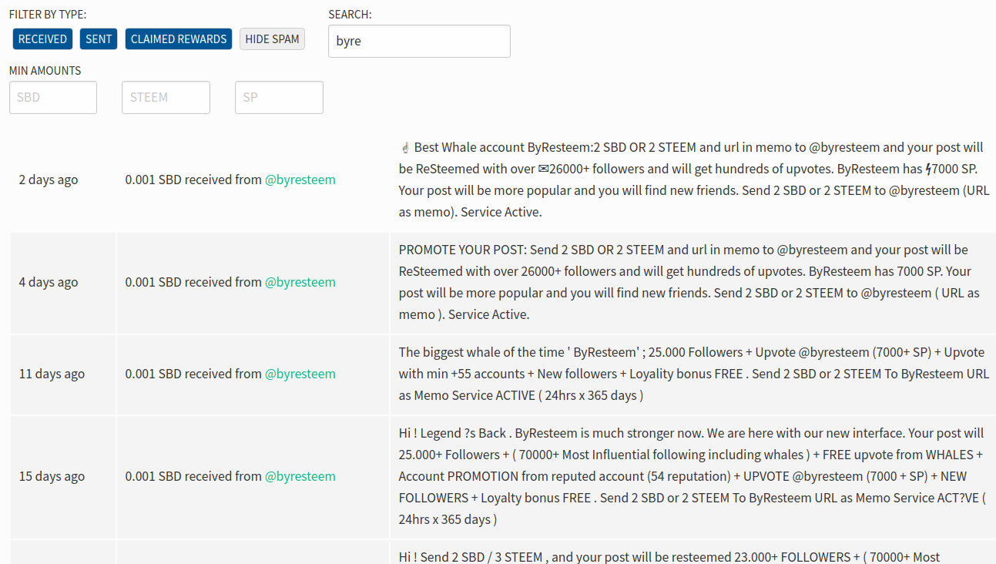Screen dimensions: 996x564
Task: Click the '15 days ago' timestamp
Action: pos(52,476)
